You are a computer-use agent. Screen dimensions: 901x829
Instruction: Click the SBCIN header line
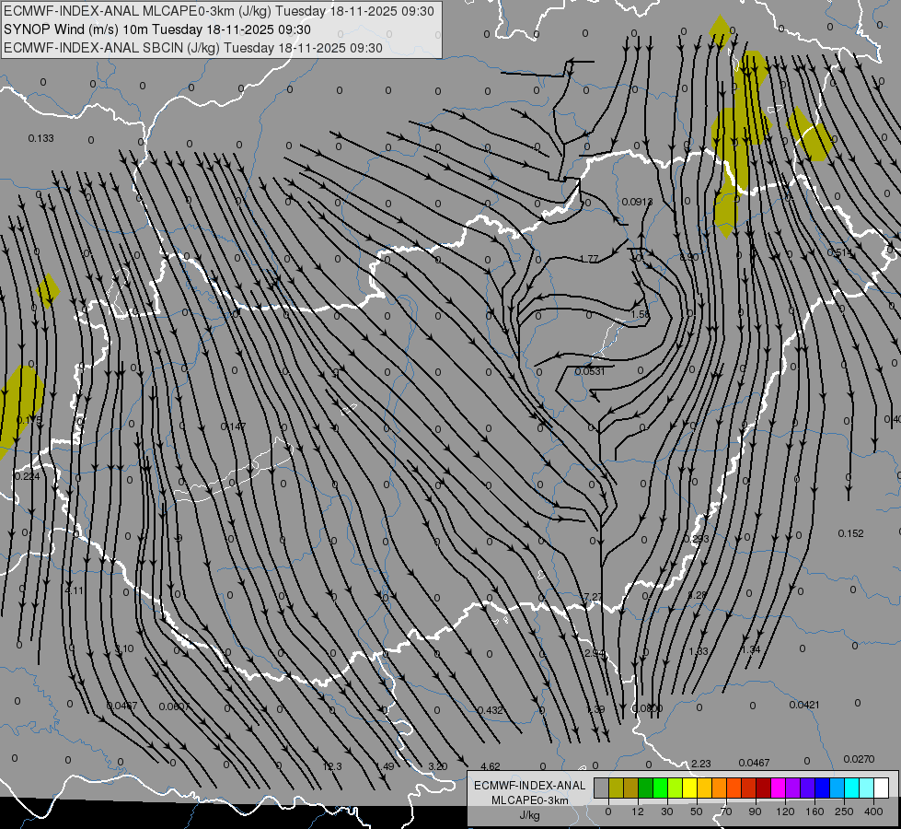click(193, 48)
